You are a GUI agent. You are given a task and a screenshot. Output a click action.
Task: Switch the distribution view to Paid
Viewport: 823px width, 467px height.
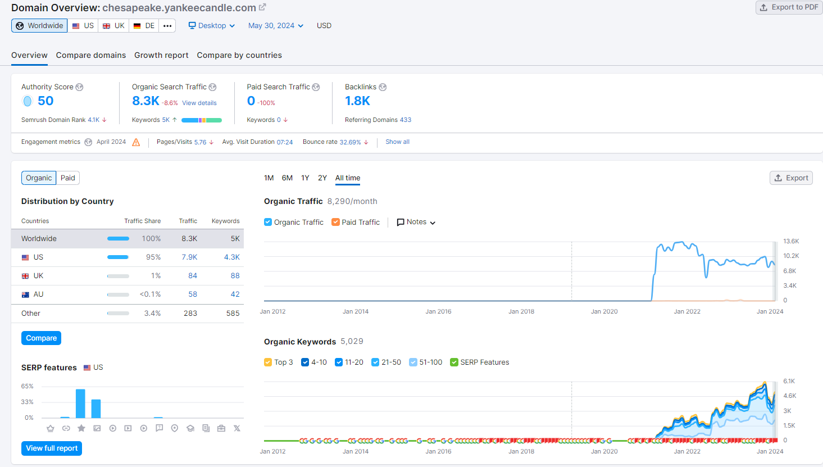click(68, 178)
